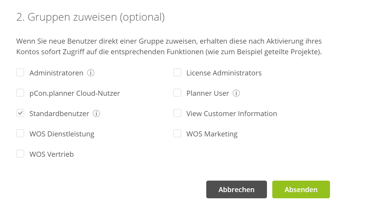Click the Abbrechen button
The width and height of the screenshot is (381, 203).
coord(237,189)
